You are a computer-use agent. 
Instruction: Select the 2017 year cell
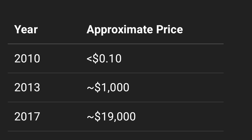[x=27, y=117]
